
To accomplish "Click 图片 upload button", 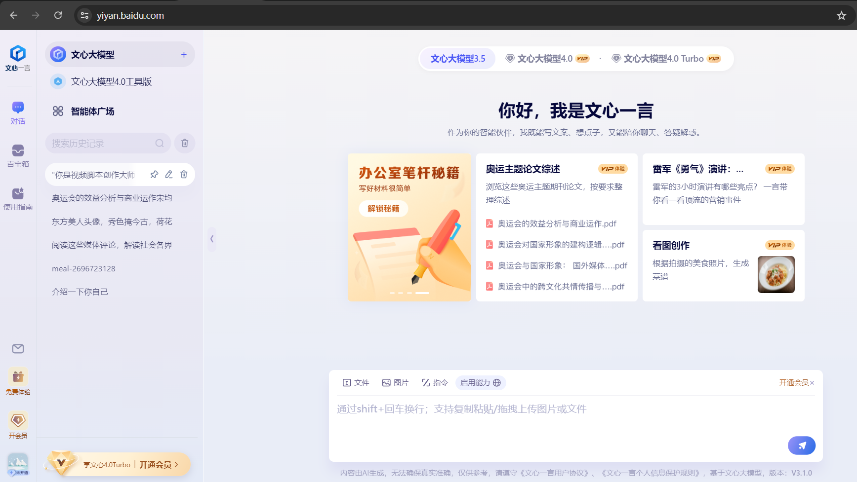I will coord(395,383).
